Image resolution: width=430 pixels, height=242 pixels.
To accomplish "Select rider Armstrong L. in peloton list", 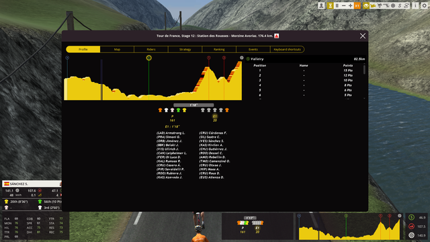I will pyautogui.click(x=171, y=133).
